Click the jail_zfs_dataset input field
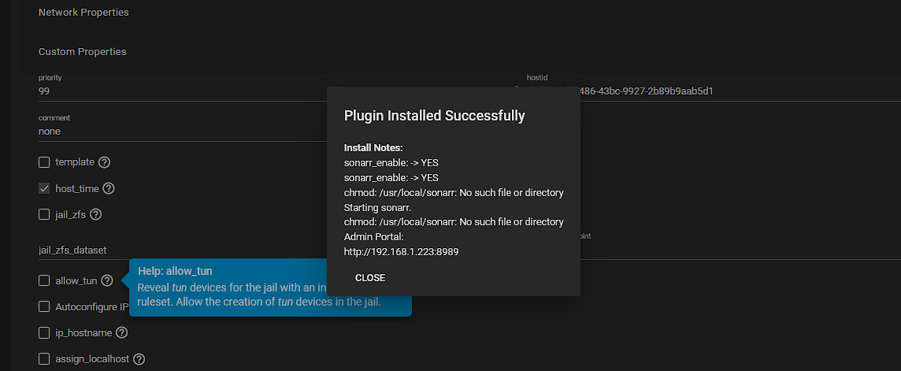 coord(182,250)
